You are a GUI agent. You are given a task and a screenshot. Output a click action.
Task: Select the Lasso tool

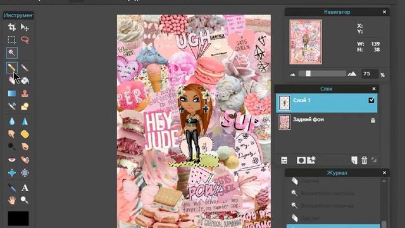(x=25, y=40)
